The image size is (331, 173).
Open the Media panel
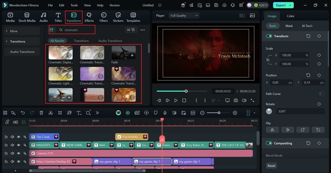(x=10, y=17)
